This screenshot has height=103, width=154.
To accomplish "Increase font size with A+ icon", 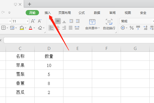I will (x=33, y=21).
